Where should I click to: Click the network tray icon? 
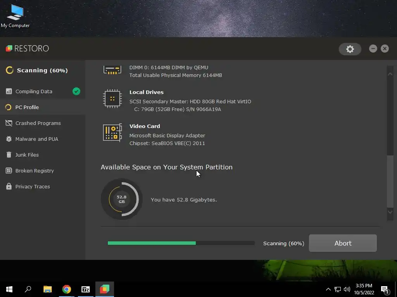click(338, 289)
